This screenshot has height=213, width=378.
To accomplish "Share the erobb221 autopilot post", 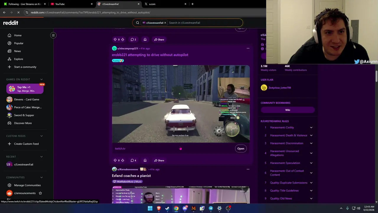I will click(159, 160).
